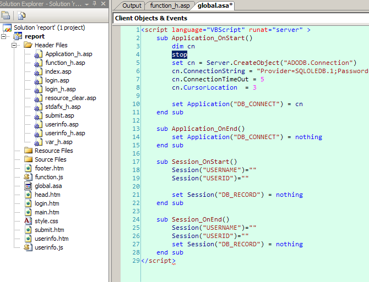Click 'end sub' on line 28
The image size is (369, 282).
click(x=170, y=252)
